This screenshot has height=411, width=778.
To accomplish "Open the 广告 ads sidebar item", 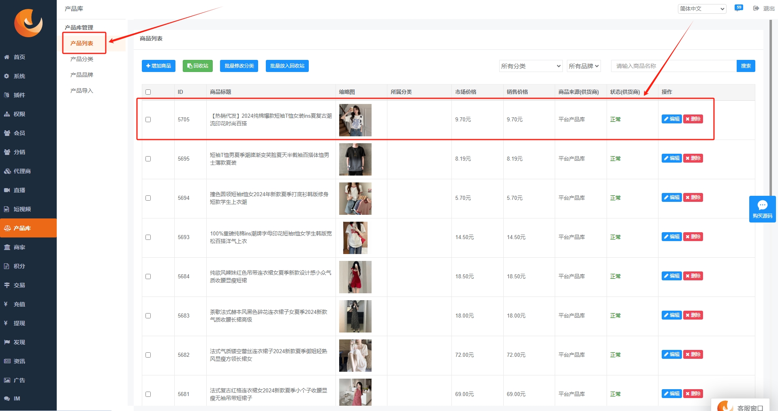I will click(x=28, y=380).
